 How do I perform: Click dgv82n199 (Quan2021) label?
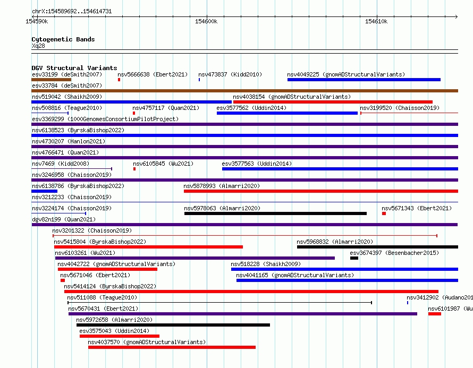click(x=64, y=219)
